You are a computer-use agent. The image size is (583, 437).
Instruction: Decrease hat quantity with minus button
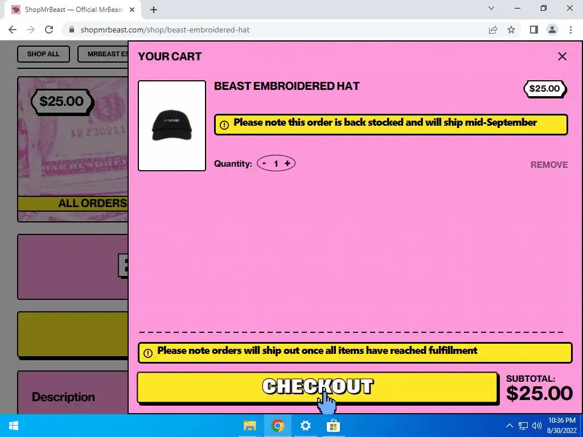click(264, 163)
